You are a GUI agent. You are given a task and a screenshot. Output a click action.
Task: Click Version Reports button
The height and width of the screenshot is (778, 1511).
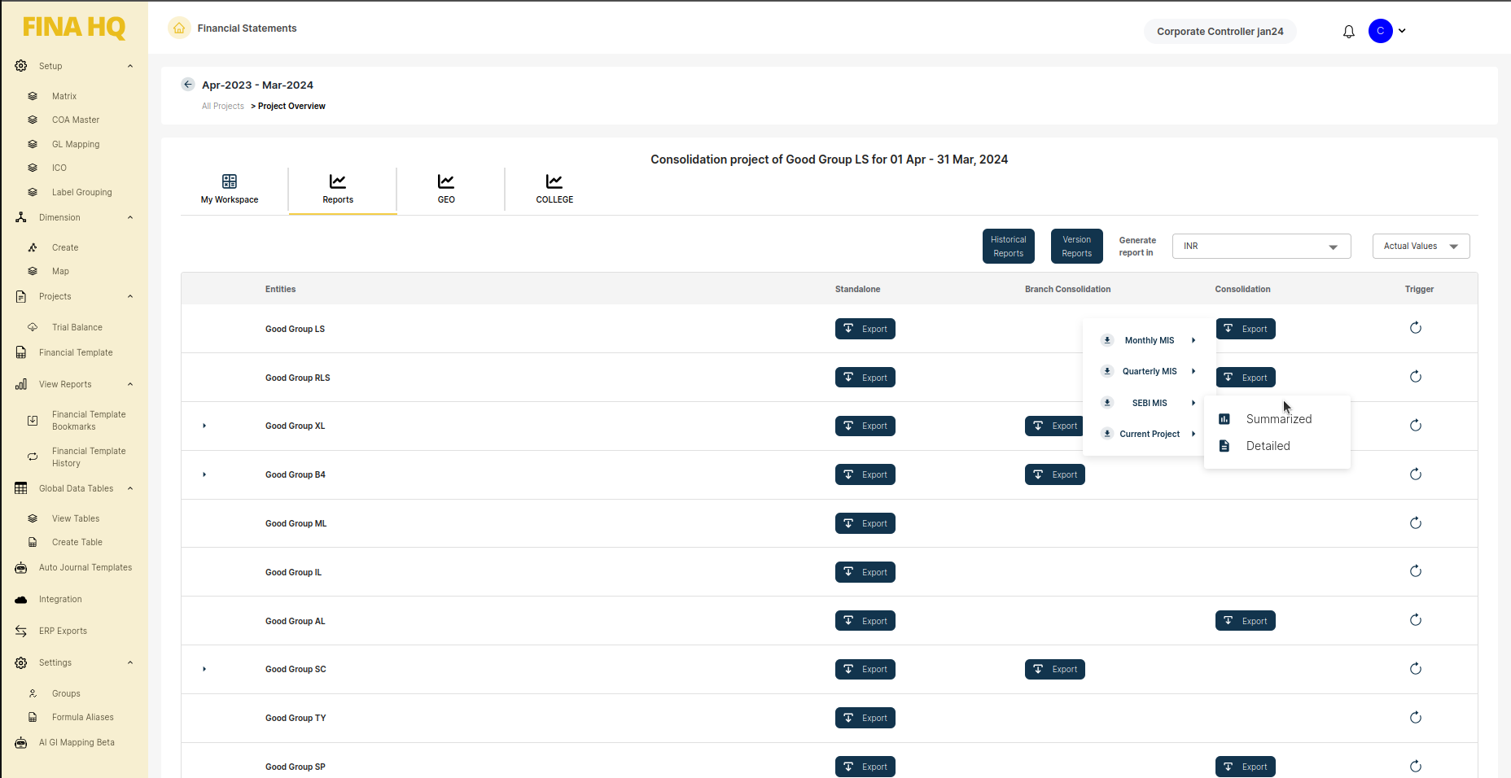(x=1076, y=247)
